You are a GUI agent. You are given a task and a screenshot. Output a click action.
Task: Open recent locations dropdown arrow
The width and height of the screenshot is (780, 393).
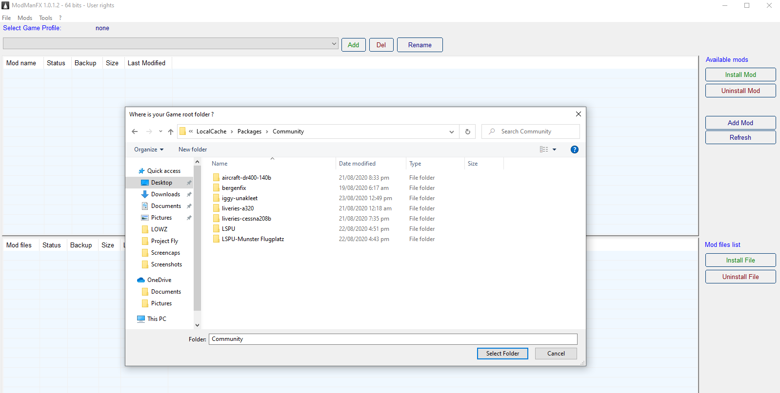click(160, 131)
